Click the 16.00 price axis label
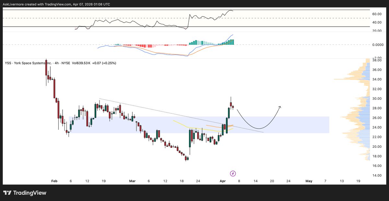Screen dimensions: 389x201 (376, 166)
